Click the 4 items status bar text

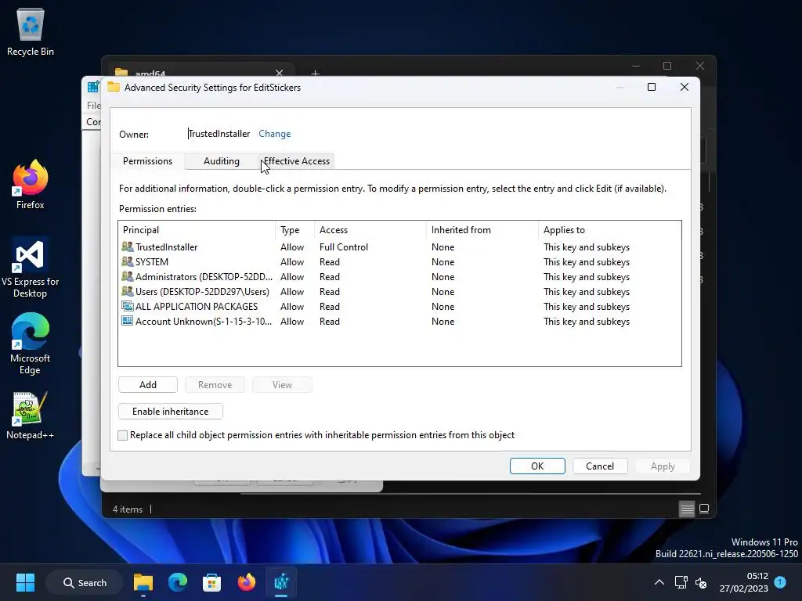[x=128, y=509]
